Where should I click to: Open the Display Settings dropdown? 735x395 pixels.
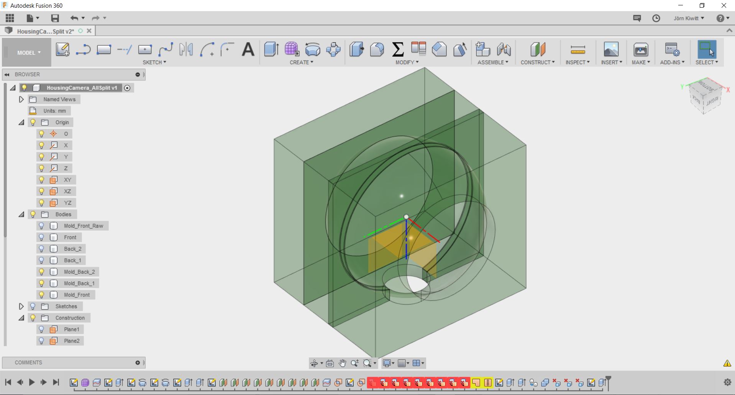pos(389,363)
